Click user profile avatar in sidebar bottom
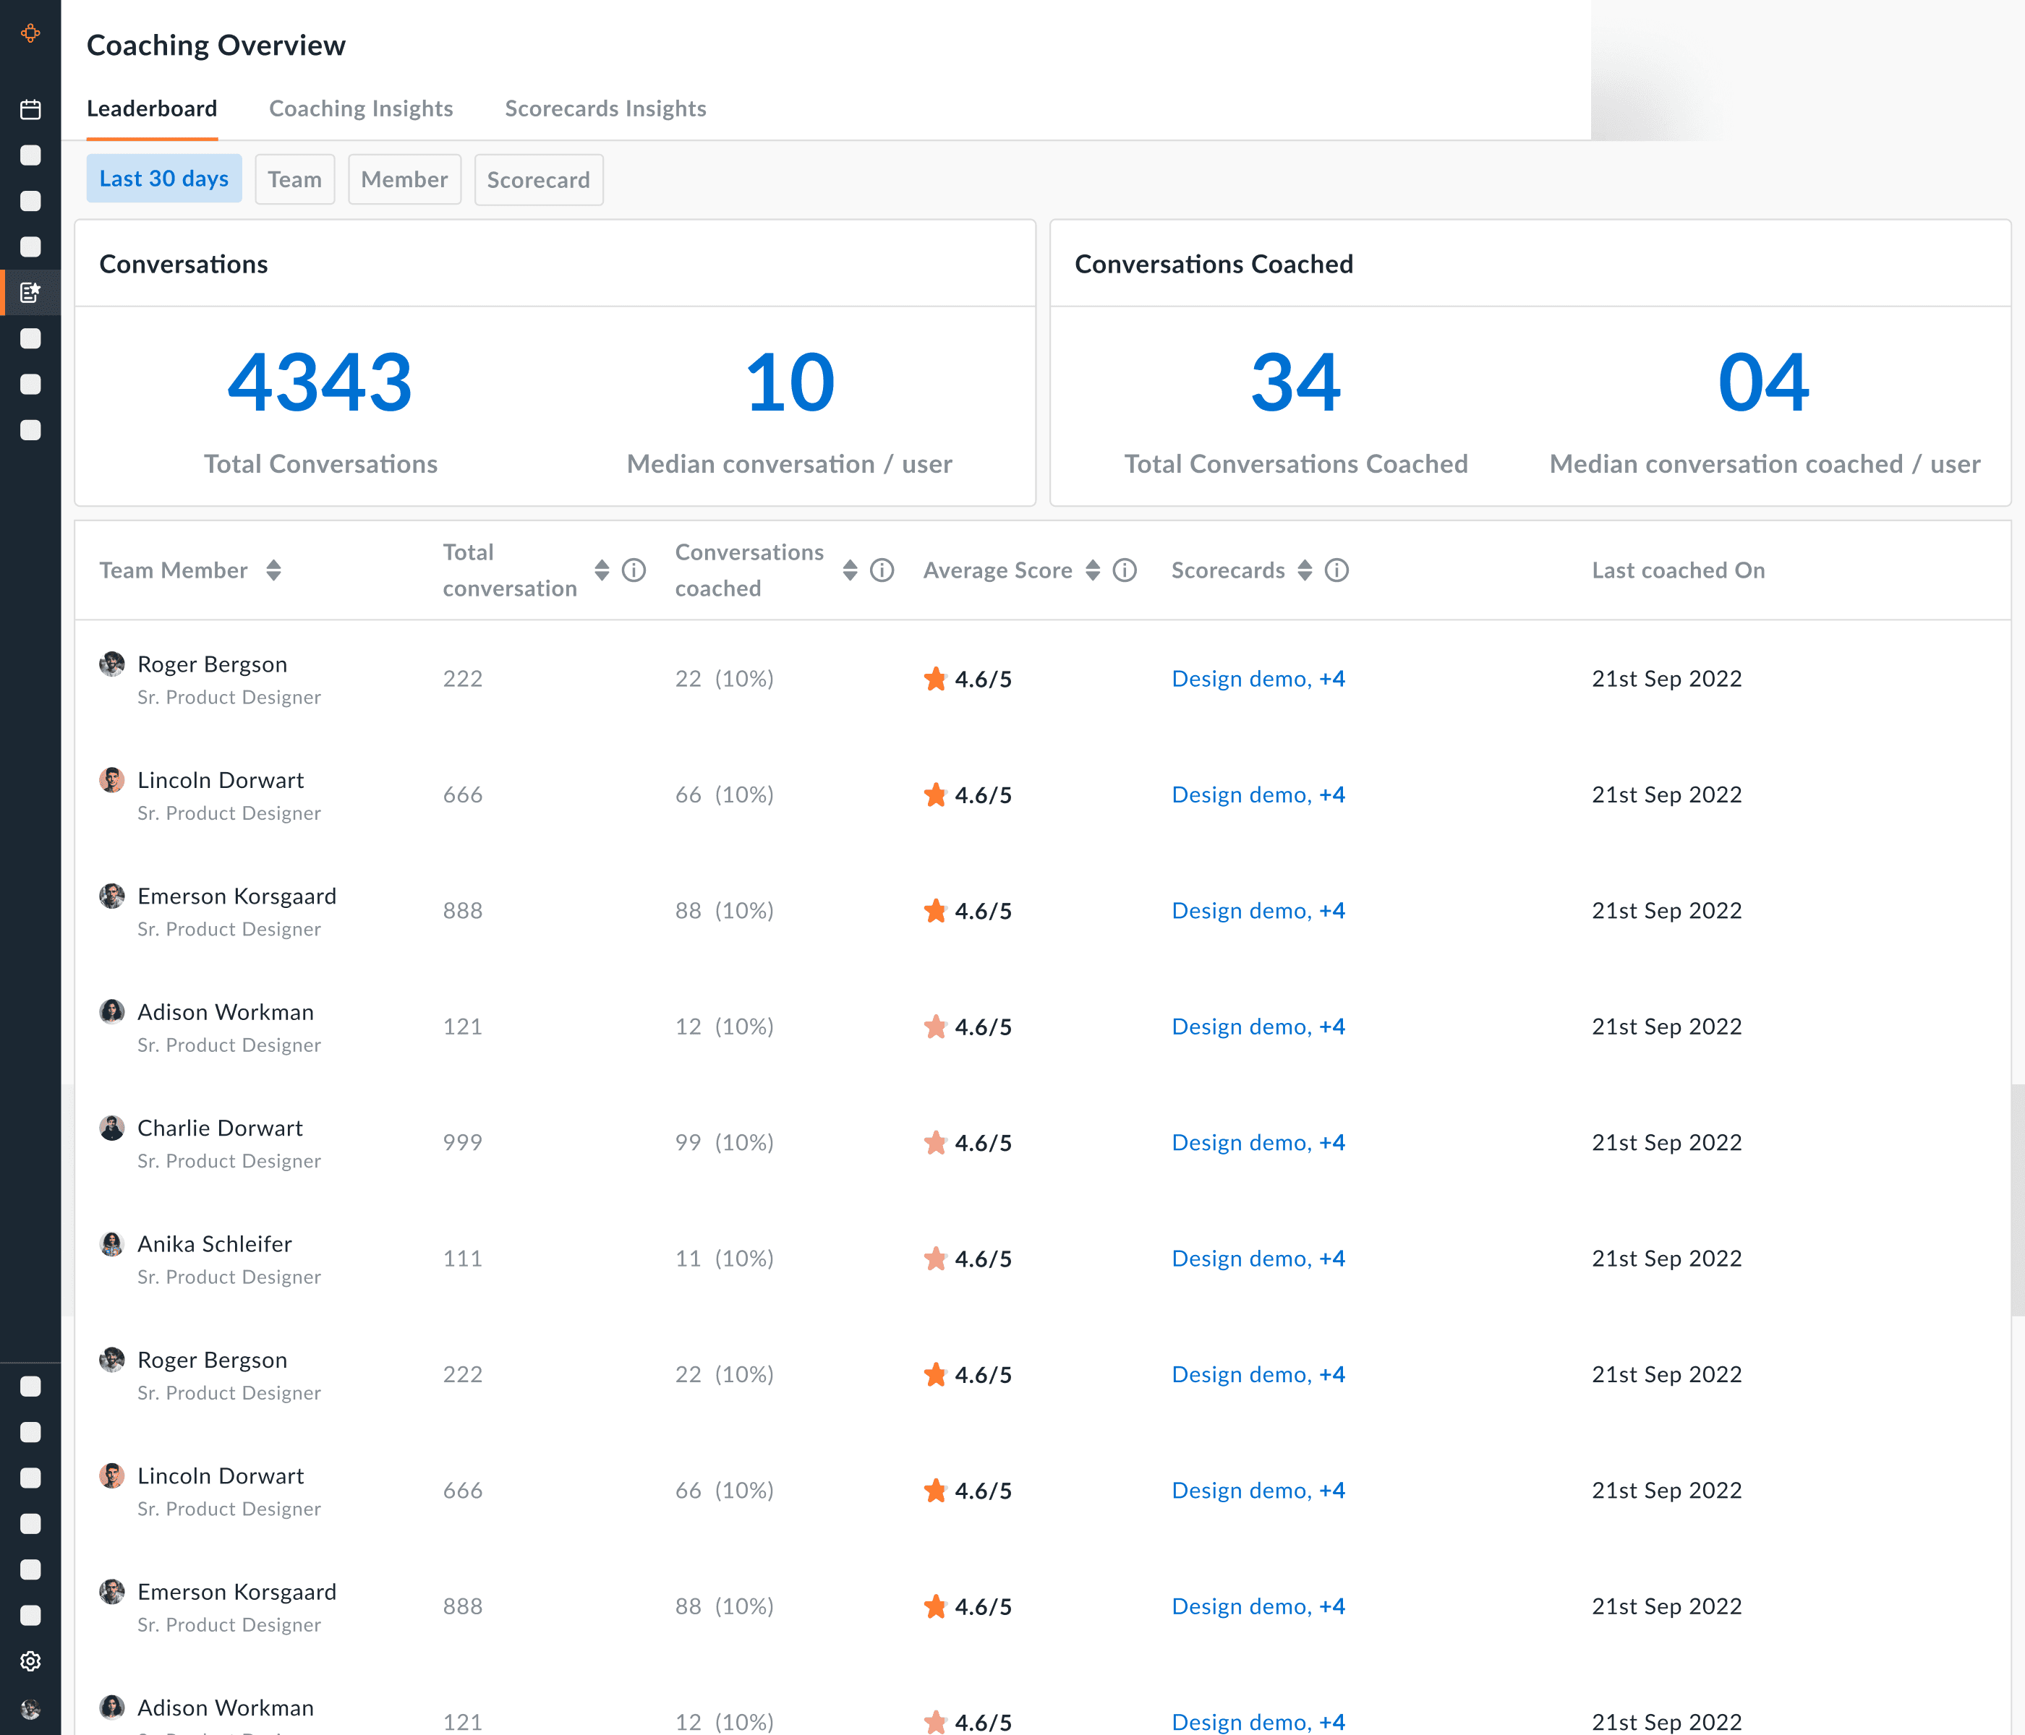This screenshot has width=2025, height=1735. pyautogui.click(x=30, y=1709)
